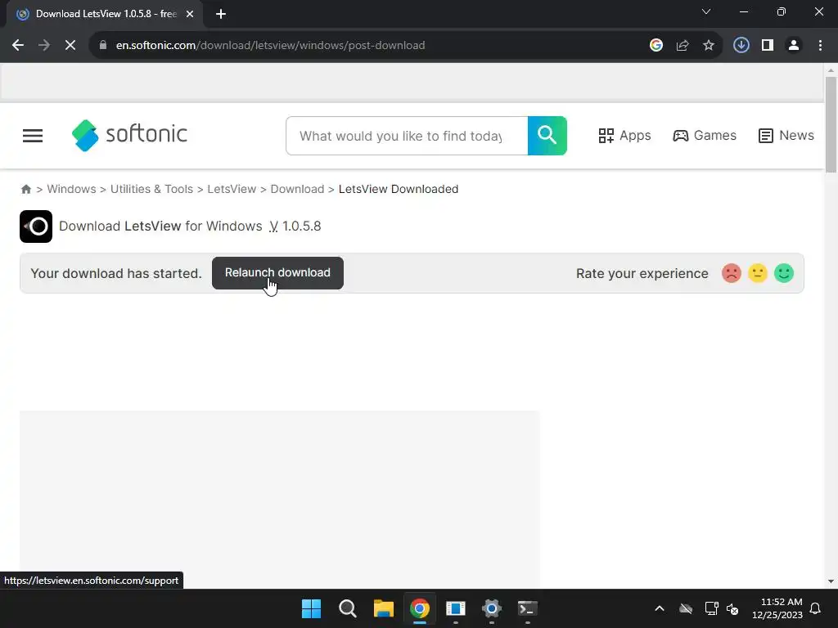Open the Download breadcrumb link
Image resolution: width=838 pixels, height=628 pixels.
point(297,189)
